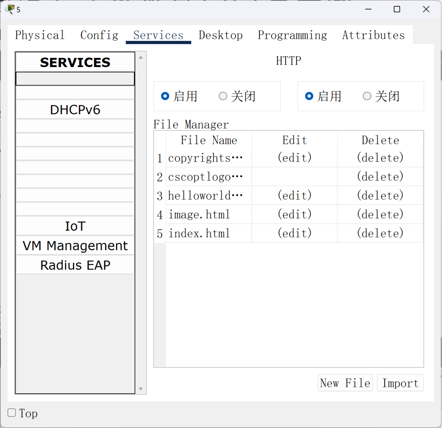
Task: Edit the index.html file
Action: click(x=294, y=234)
